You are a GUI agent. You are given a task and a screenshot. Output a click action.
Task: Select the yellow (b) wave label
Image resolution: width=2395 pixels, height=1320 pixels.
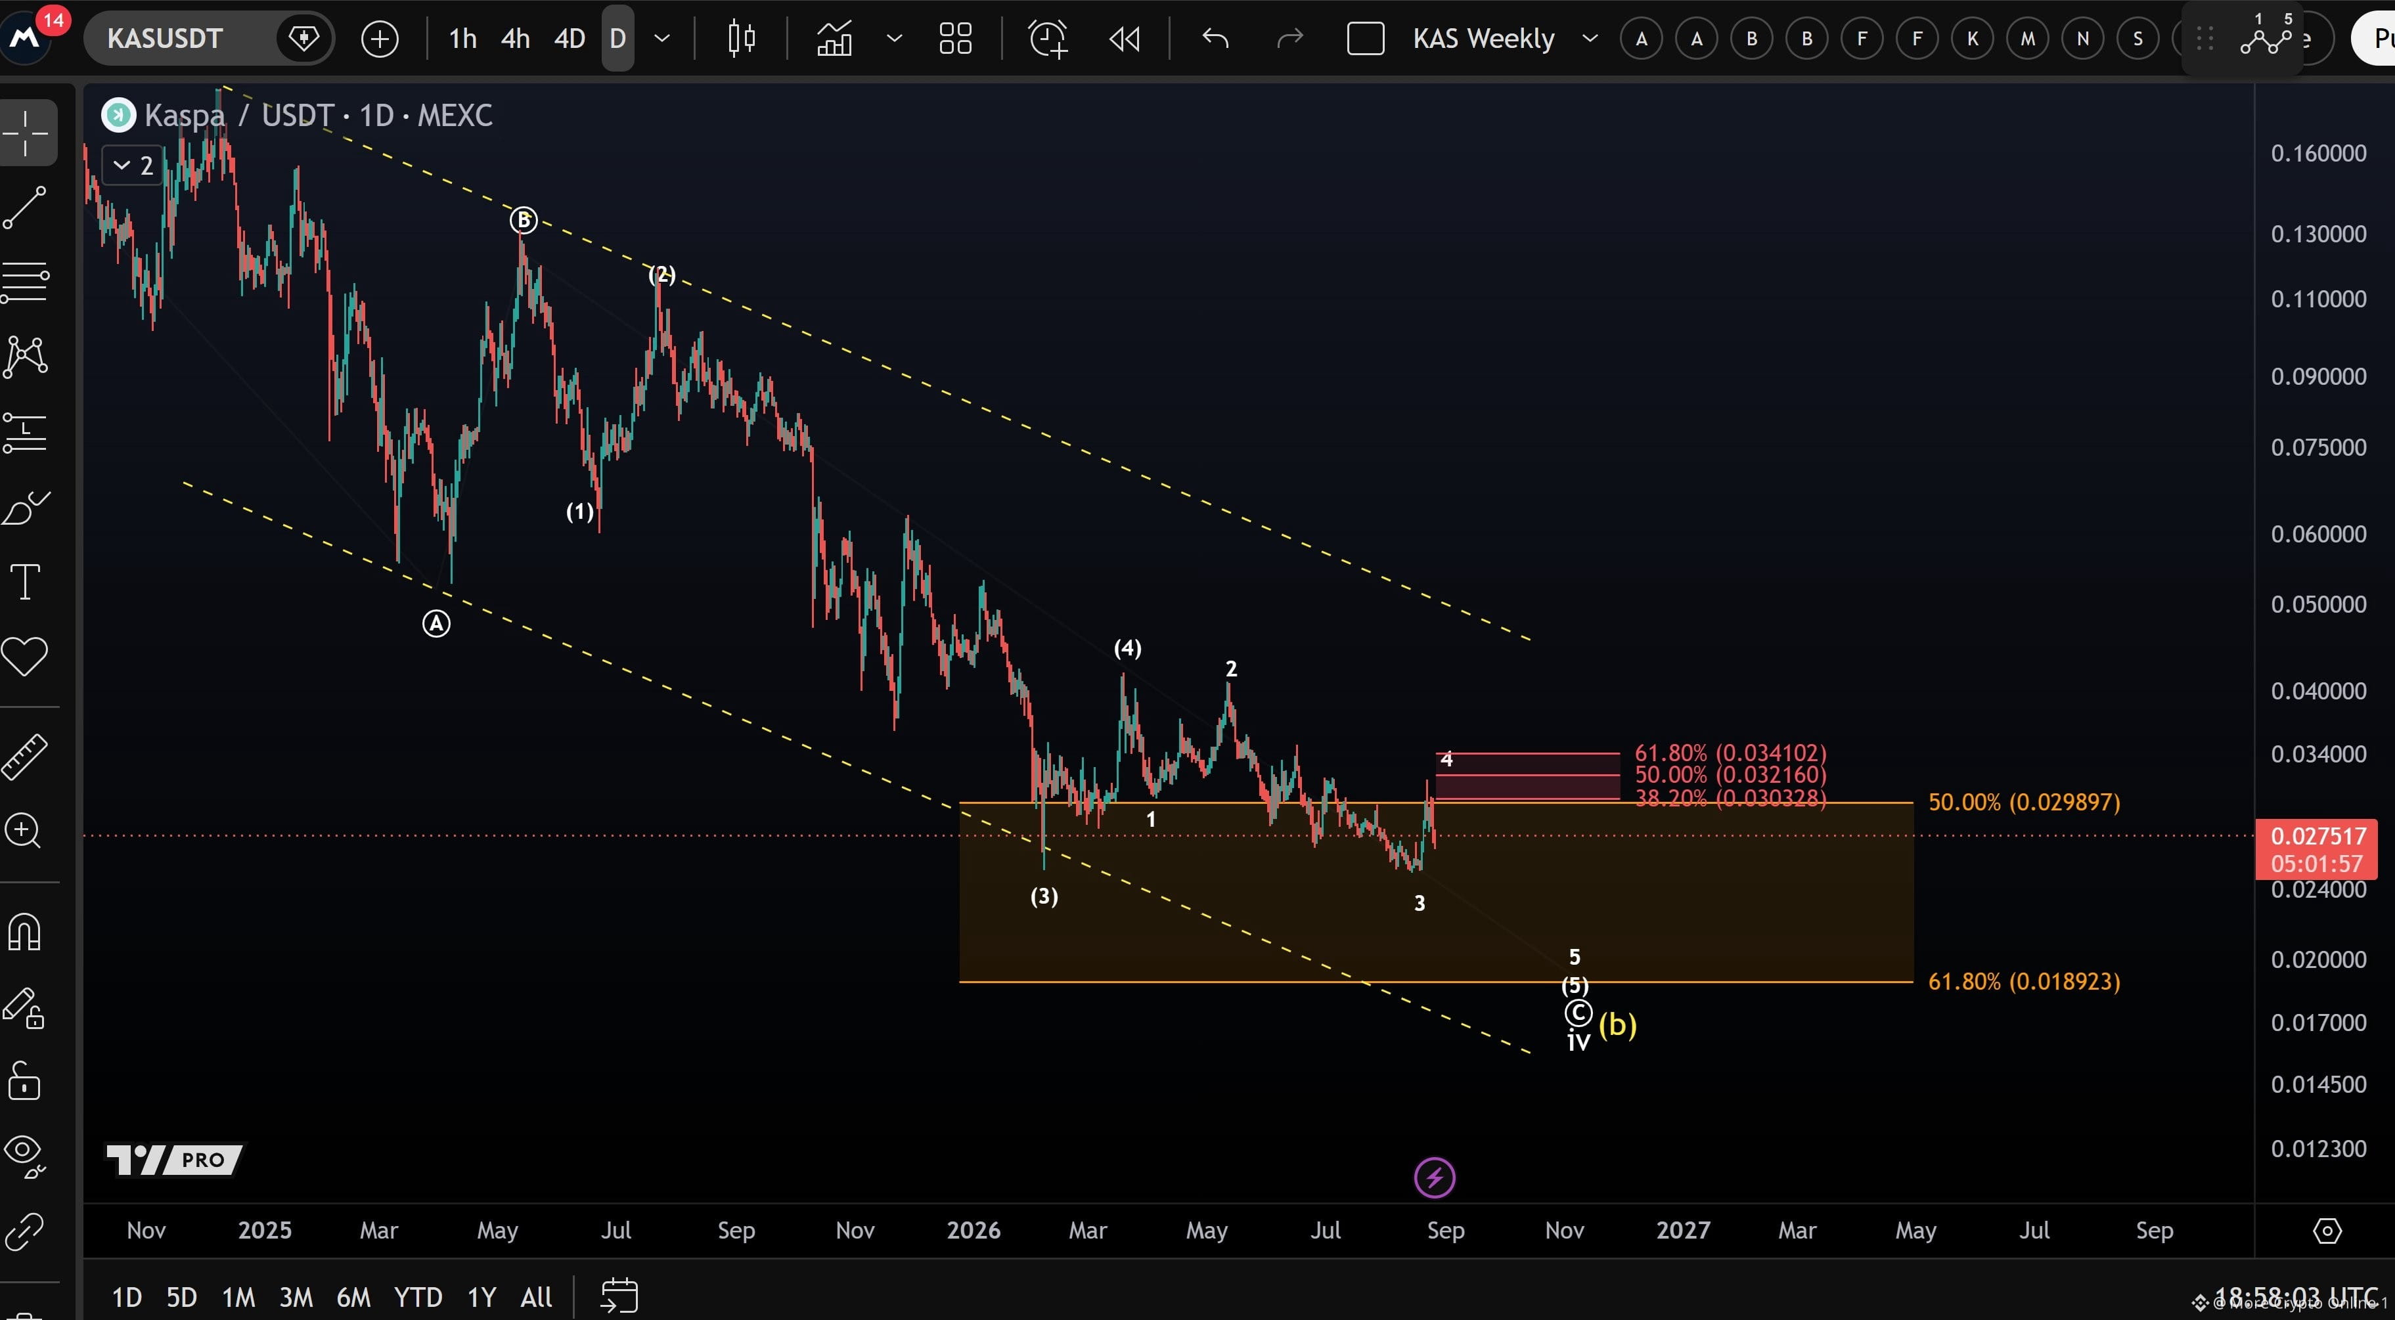(x=1618, y=1024)
